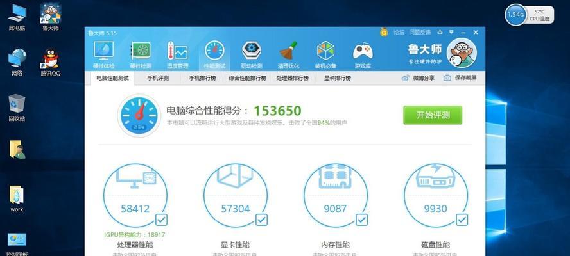The width and height of the screenshot is (570, 256).
Task: Click the memory score circle 9087
Action: 336,195
